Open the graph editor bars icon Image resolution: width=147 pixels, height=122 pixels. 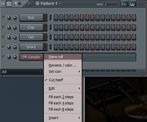124,4
